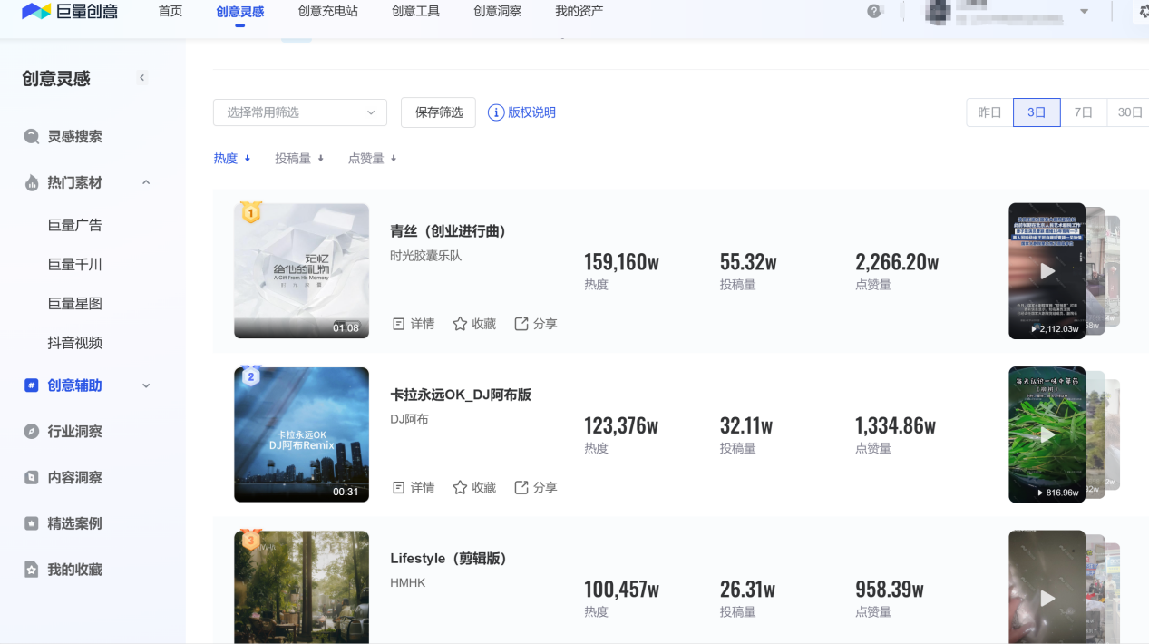Screen dimensions: 1149x644
Task: Click the 保存筛选 button
Action: pos(439,112)
